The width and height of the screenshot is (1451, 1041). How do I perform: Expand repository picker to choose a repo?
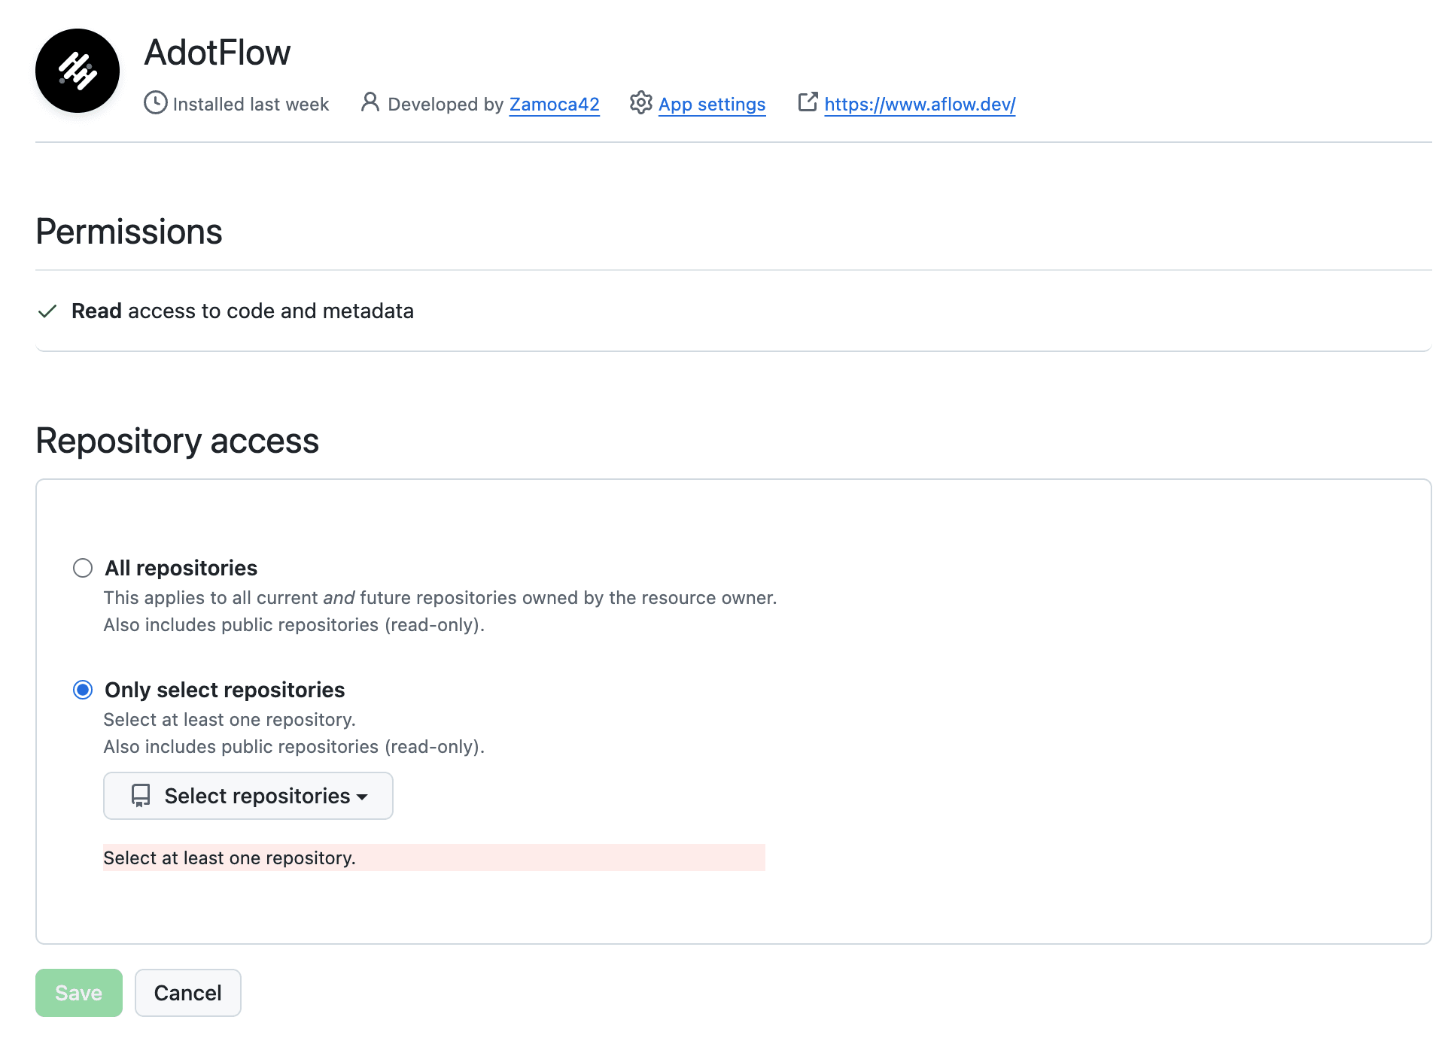[x=248, y=796]
